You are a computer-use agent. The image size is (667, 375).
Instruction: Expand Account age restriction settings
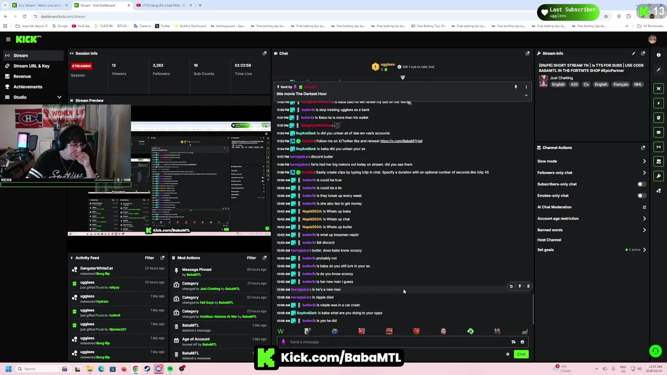pos(644,218)
